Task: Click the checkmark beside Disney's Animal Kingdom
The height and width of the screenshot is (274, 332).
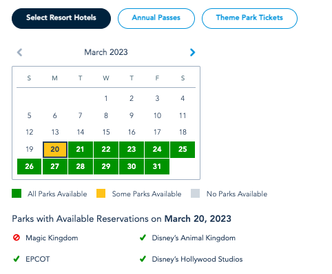Action: pyautogui.click(x=143, y=238)
